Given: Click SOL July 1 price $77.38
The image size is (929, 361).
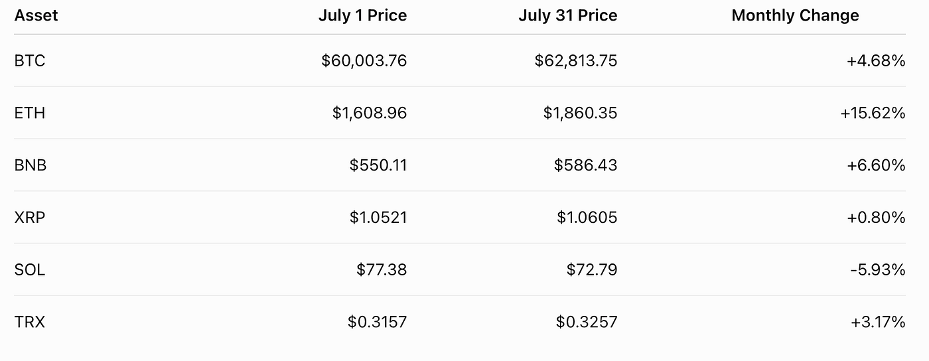Looking at the screenshot, I should 382,270.
